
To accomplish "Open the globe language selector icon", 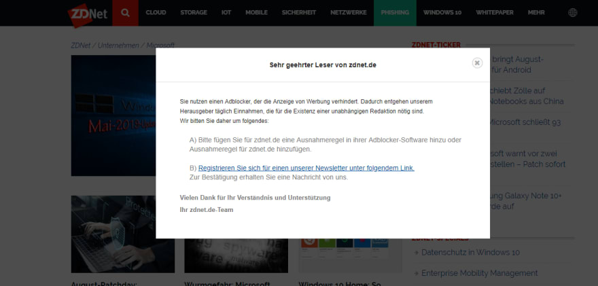I will click(x=572, y=13).
